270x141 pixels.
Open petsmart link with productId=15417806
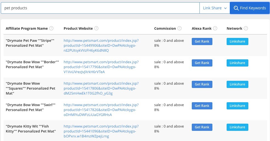101,88
